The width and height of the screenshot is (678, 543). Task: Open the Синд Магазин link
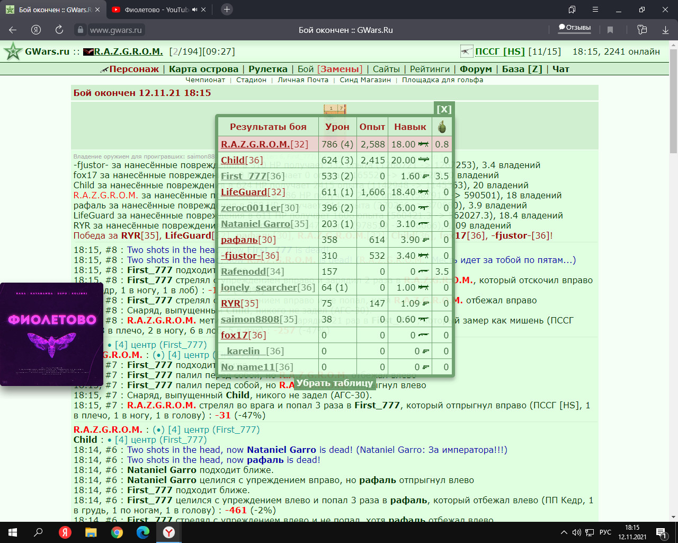coord(365,80)
